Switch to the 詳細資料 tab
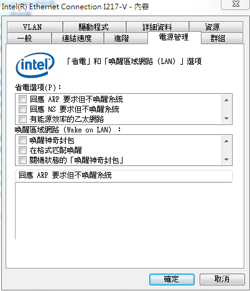250x291 pixels. 157,27
